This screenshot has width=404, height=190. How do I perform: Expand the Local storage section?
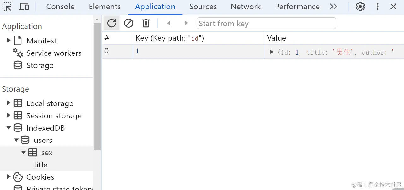click(9, 103)
